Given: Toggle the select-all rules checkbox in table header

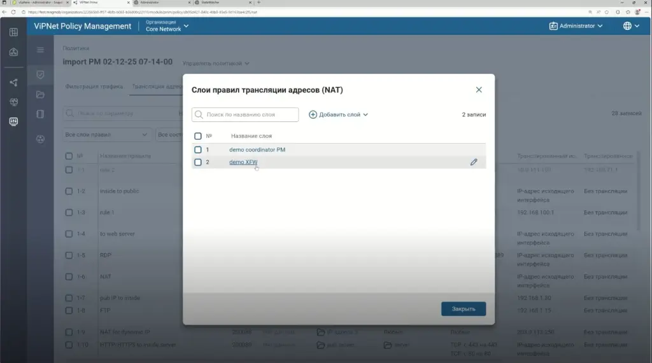Looking at the screenshot, I should 69,156.
